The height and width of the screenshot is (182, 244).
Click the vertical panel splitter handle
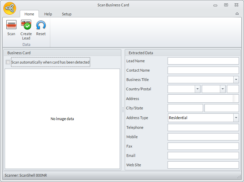pos(123,109)
